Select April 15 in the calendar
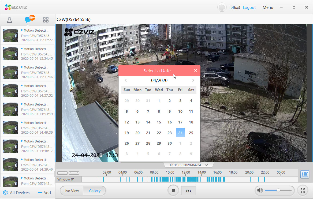The image size is (313, 199). [159, 122]
